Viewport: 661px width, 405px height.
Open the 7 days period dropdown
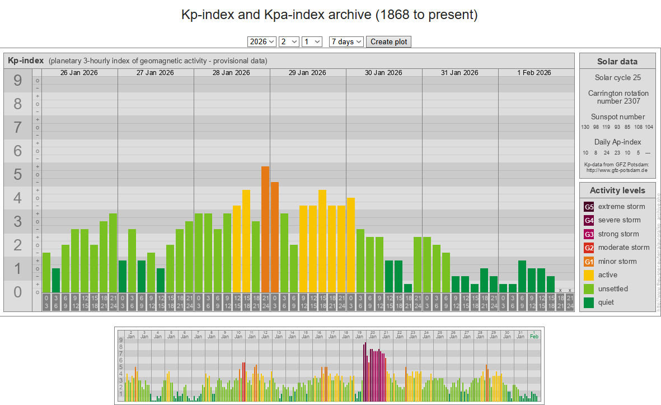coord(346,41)
